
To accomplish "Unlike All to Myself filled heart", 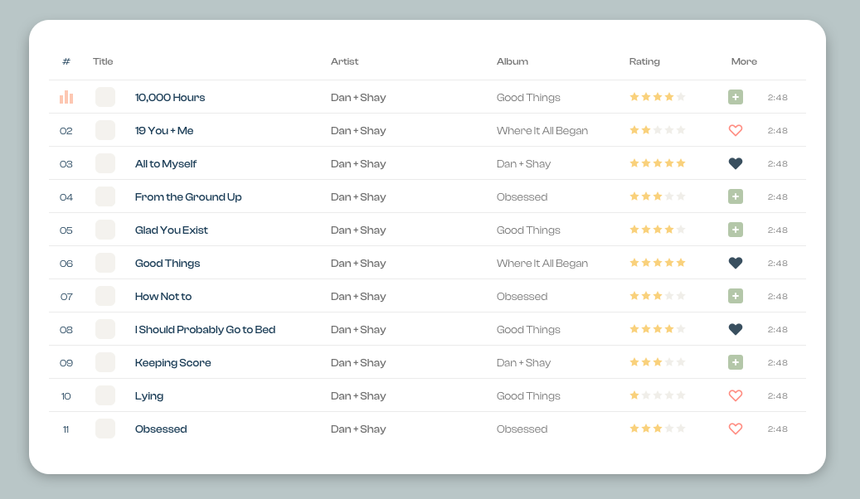I will pos(735,163).
